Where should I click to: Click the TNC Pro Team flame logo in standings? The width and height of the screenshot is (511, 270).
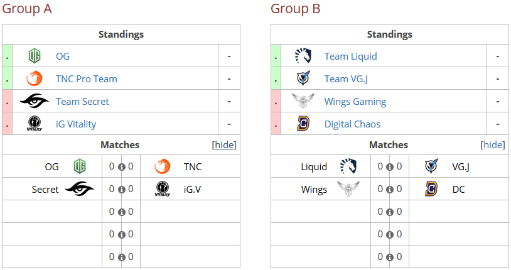click(x=35, y=78)
